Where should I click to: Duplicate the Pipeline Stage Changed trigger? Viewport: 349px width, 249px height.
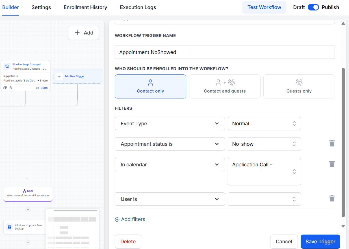[x=5, y=88]
